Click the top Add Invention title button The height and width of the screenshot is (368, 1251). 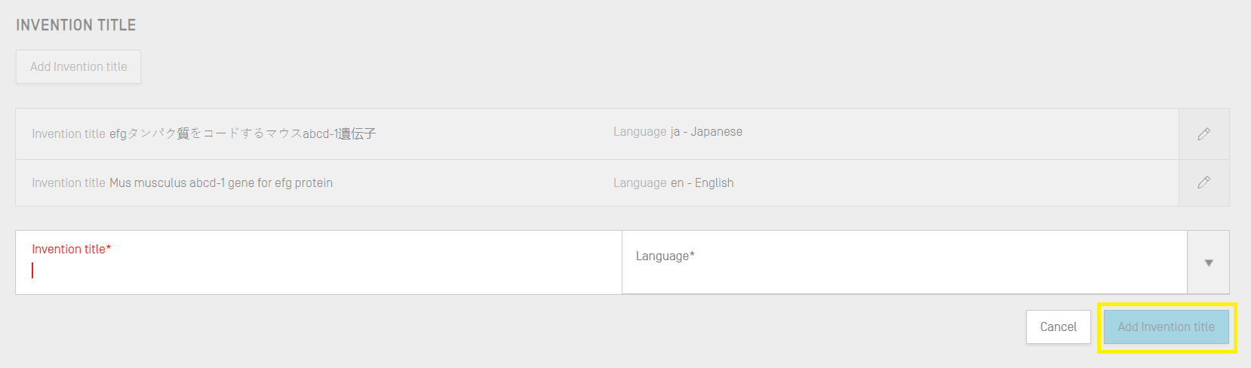click(78, 66)
